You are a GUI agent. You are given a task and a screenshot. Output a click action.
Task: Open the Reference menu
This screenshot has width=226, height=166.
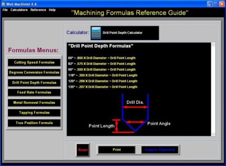[x=38, y=10]
